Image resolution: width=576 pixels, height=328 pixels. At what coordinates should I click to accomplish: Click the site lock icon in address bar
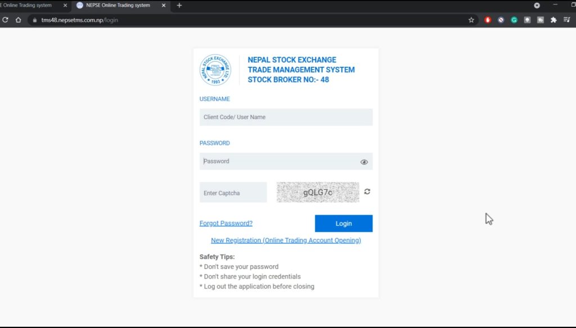tap(34, 20)
